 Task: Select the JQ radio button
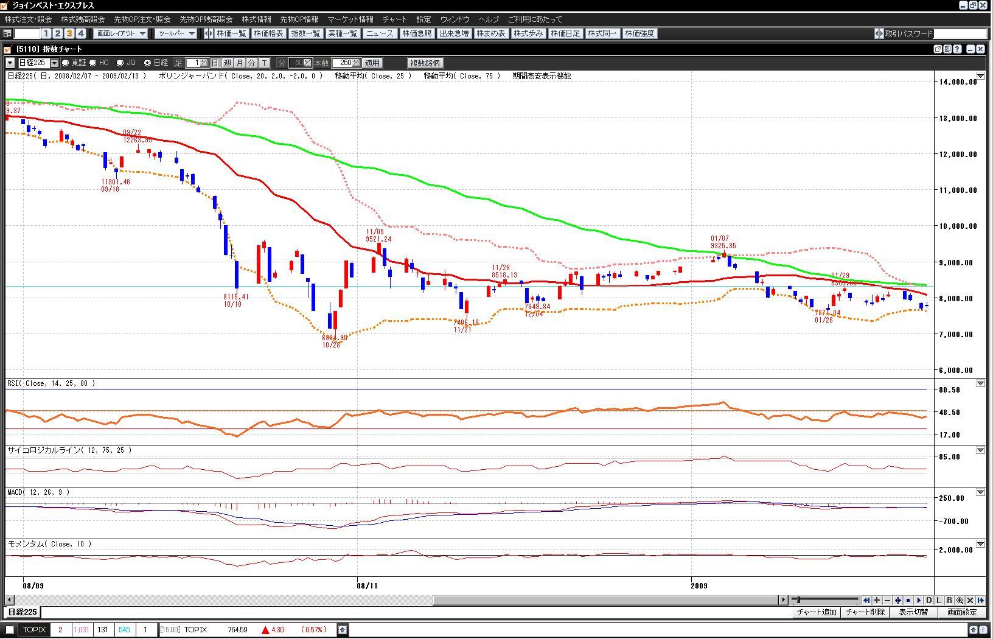tap(120, 63)
